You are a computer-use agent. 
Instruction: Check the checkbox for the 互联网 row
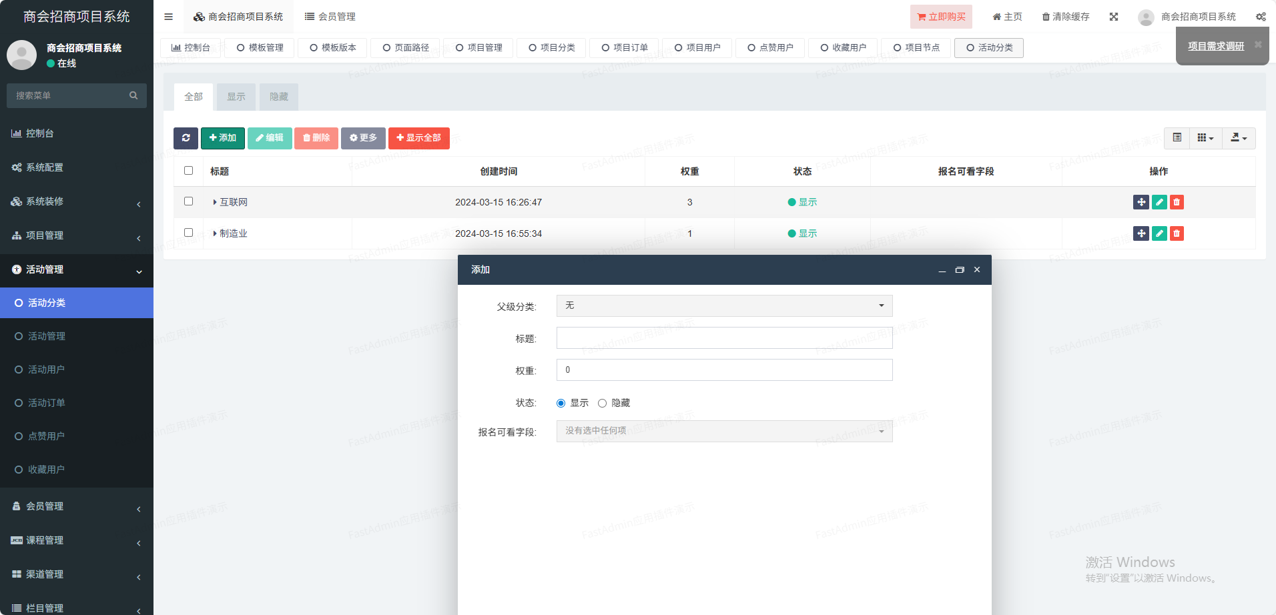point(188,201)
